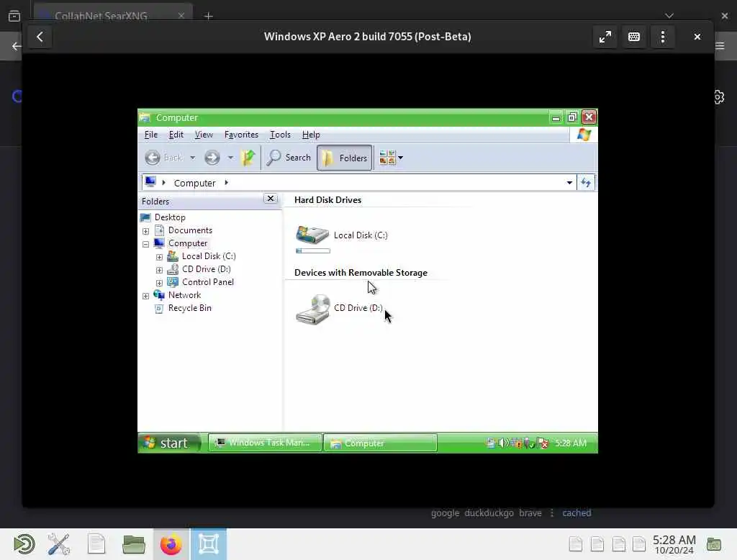Open the file manager folder in host taskbar
This screenshot has height=560, width=737.
point(134,544)
